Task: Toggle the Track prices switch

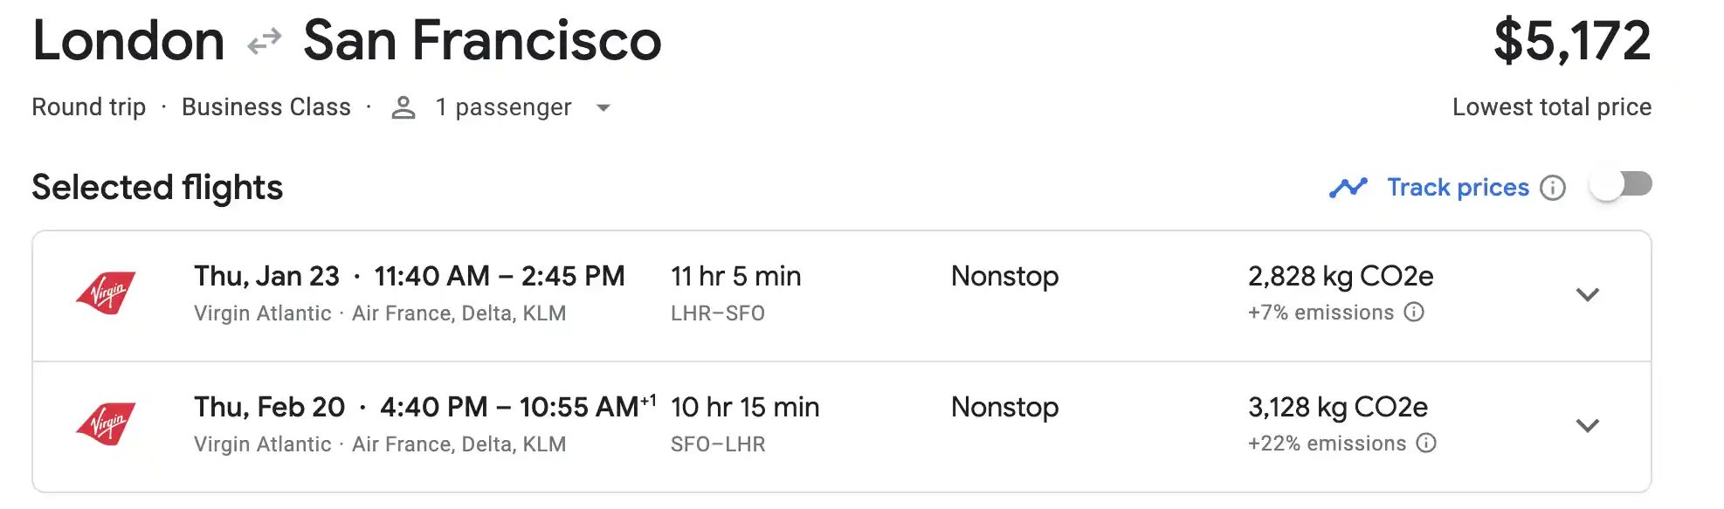Action: [1620, 186]
